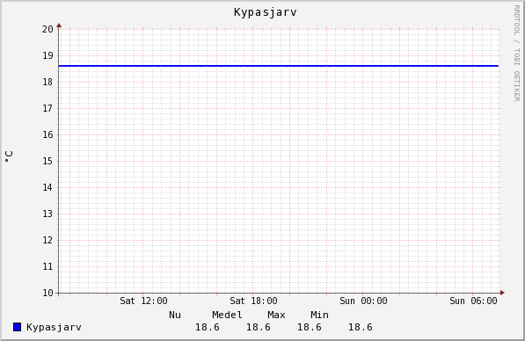
Task: Click the blue temperature line on the graph
Action: coord(279,66)
